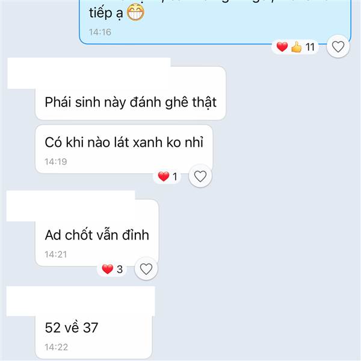
Task: View the 11 reactions count
Action: pyautogui.click(x=310, y=47)
